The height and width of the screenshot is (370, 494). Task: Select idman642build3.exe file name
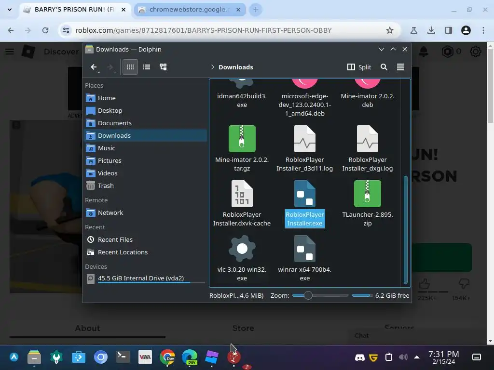(x=242, y=100)
